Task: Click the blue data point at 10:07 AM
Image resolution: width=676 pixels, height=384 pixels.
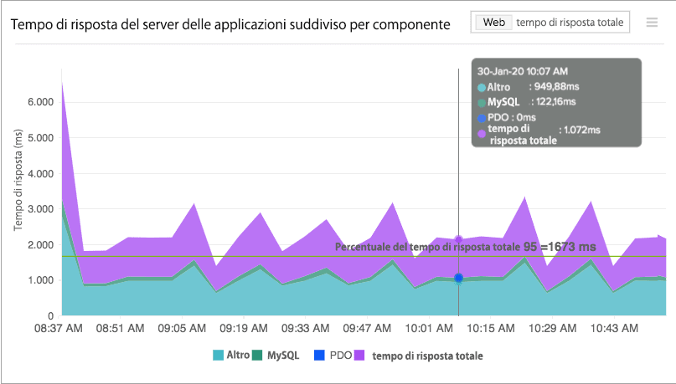Action: tap(459, 278)
